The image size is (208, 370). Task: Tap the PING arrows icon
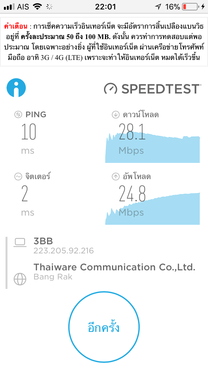[18, 115]
